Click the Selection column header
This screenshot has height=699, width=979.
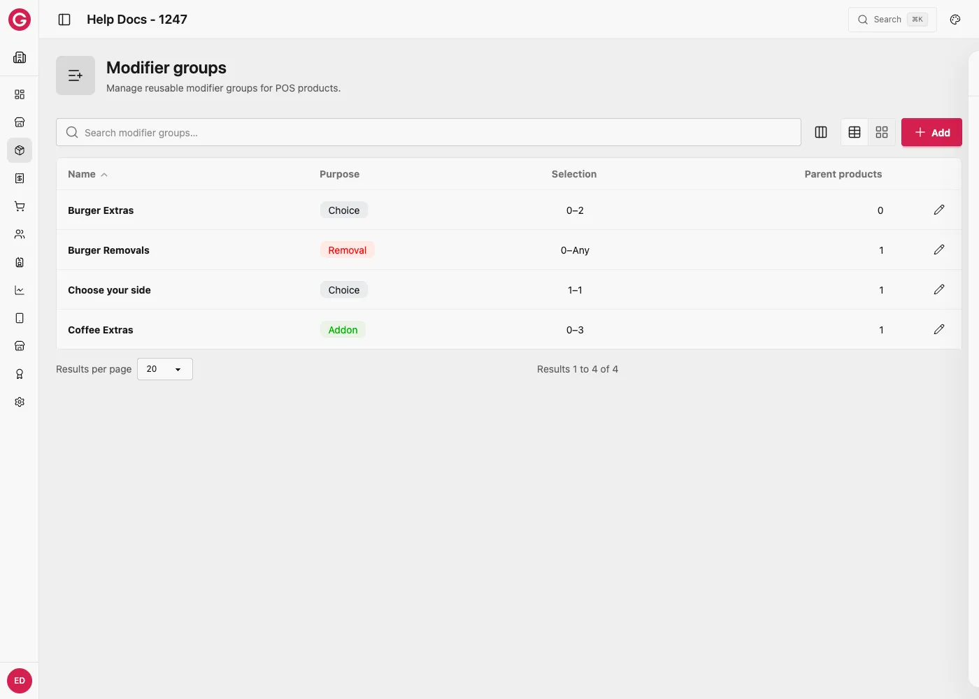[574, 174]
